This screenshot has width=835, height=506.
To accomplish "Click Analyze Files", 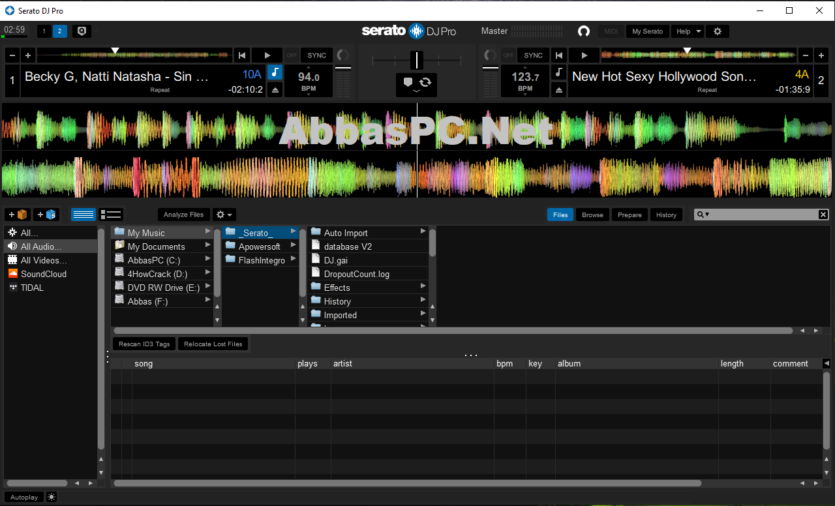I will point(183,215).
